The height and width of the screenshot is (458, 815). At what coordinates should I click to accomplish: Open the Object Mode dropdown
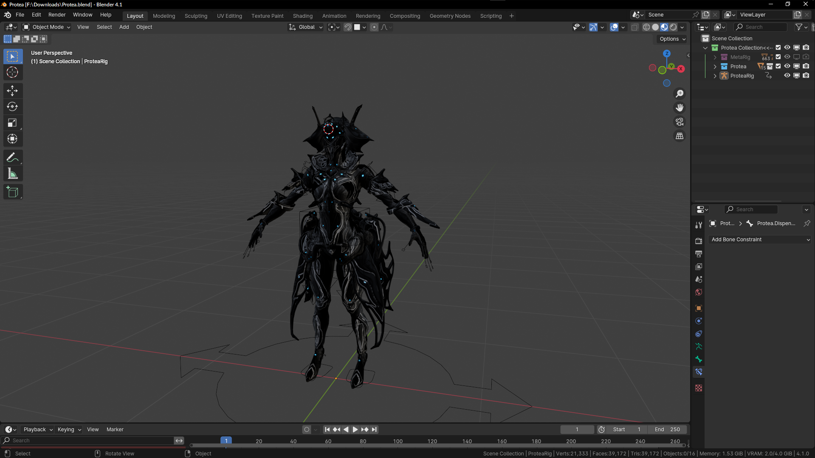coord(47,27)
